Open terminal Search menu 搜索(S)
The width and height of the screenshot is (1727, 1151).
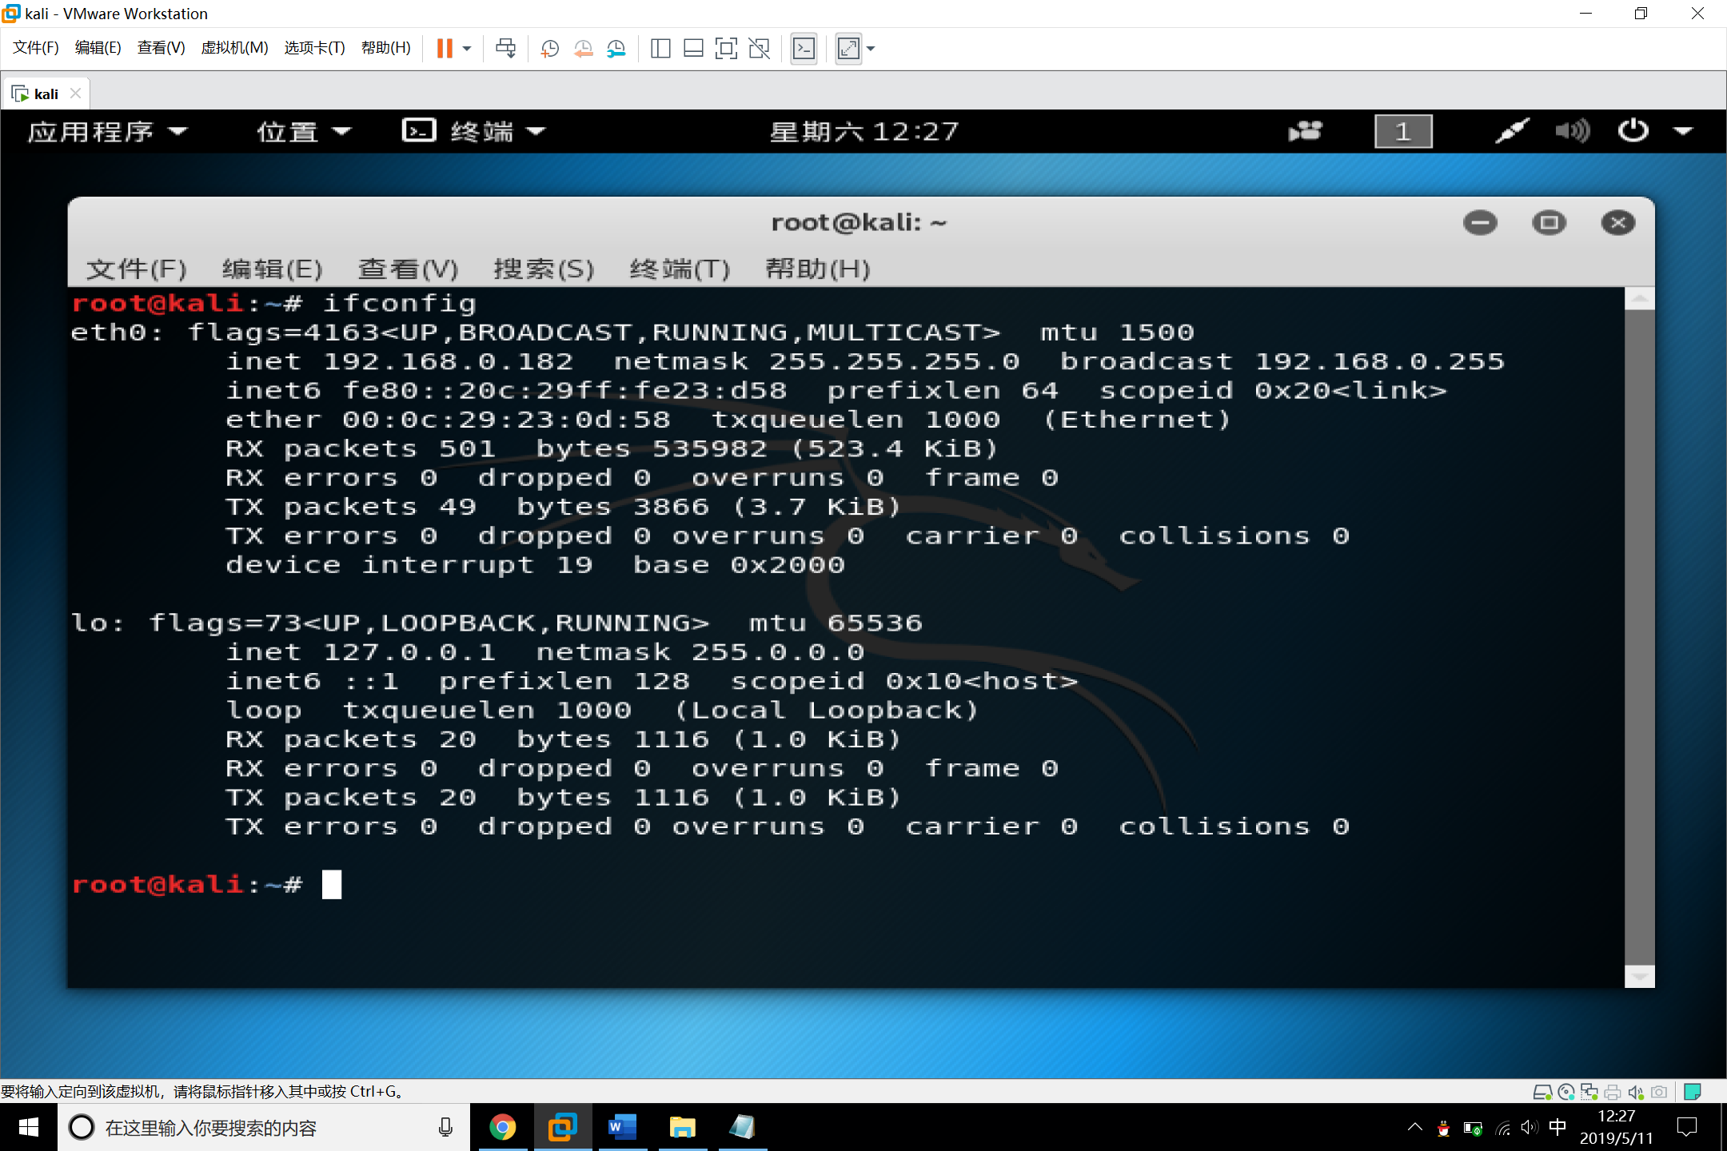(544, 269)
